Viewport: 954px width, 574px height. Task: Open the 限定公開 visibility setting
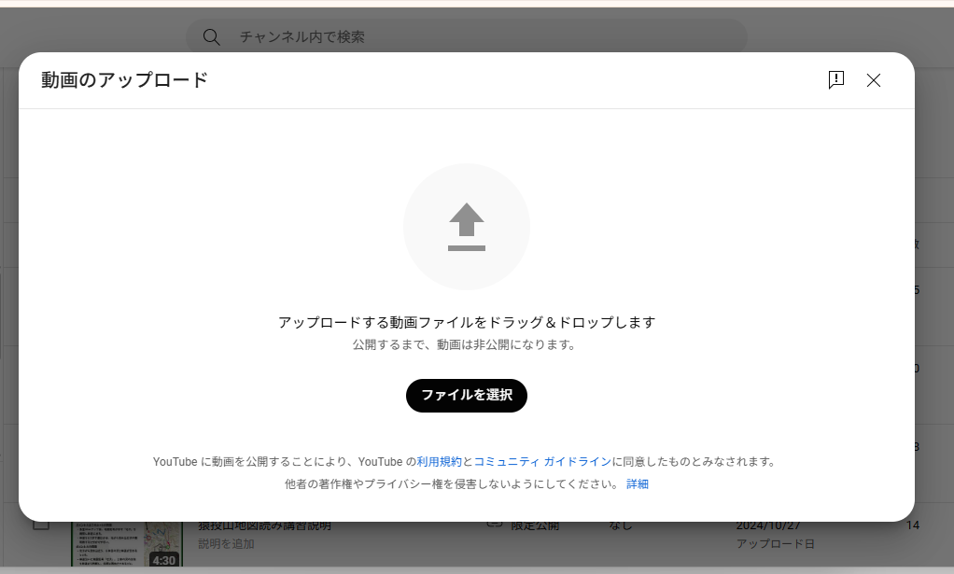pyautogui.click(x=535, y=525)
